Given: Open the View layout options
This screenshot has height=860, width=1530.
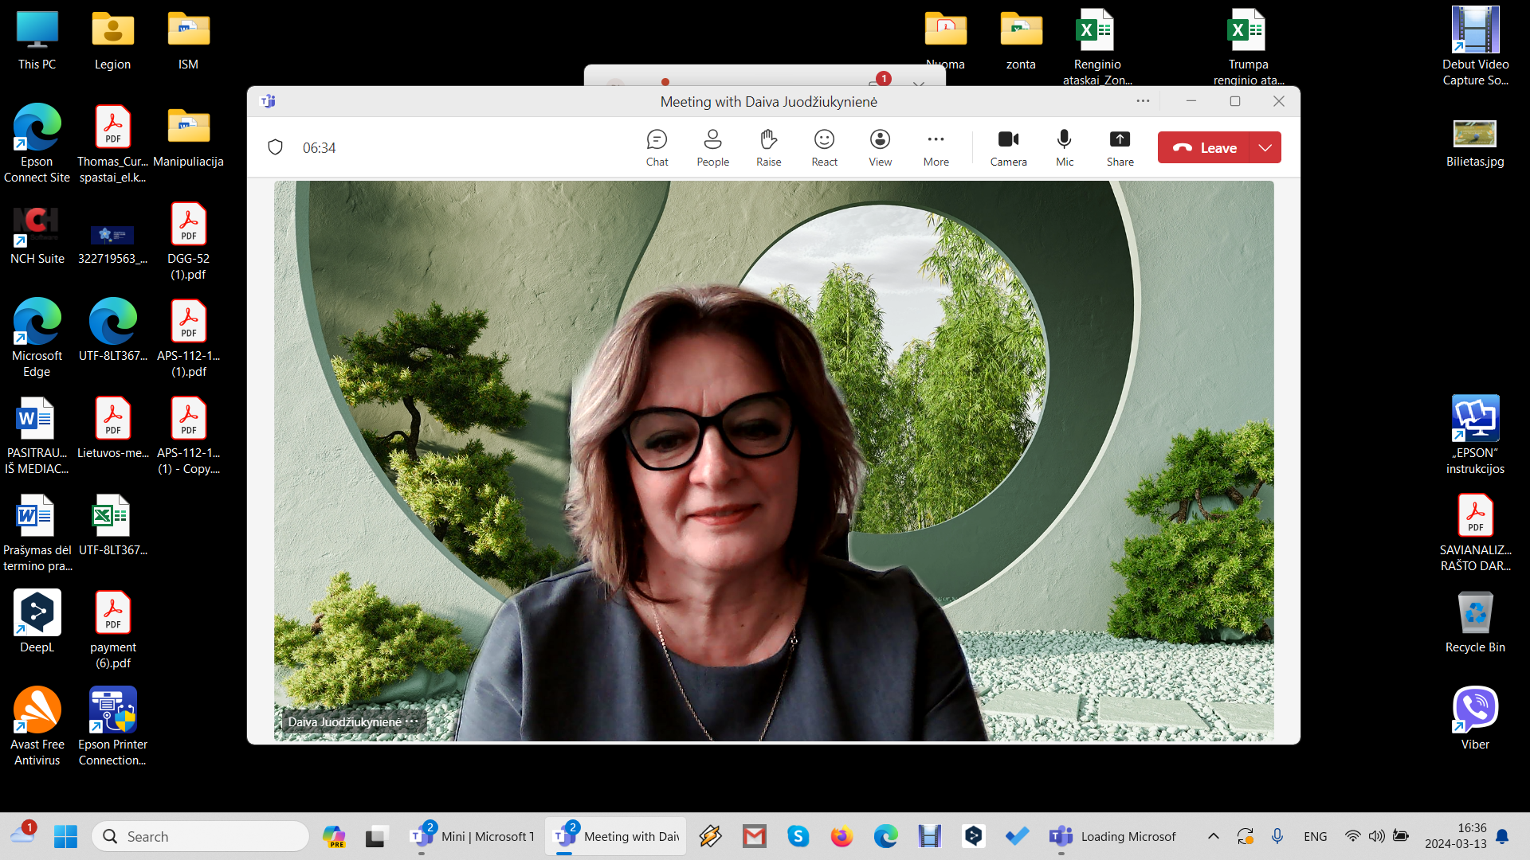Looking at the screenshot, I should pos(880,148).
